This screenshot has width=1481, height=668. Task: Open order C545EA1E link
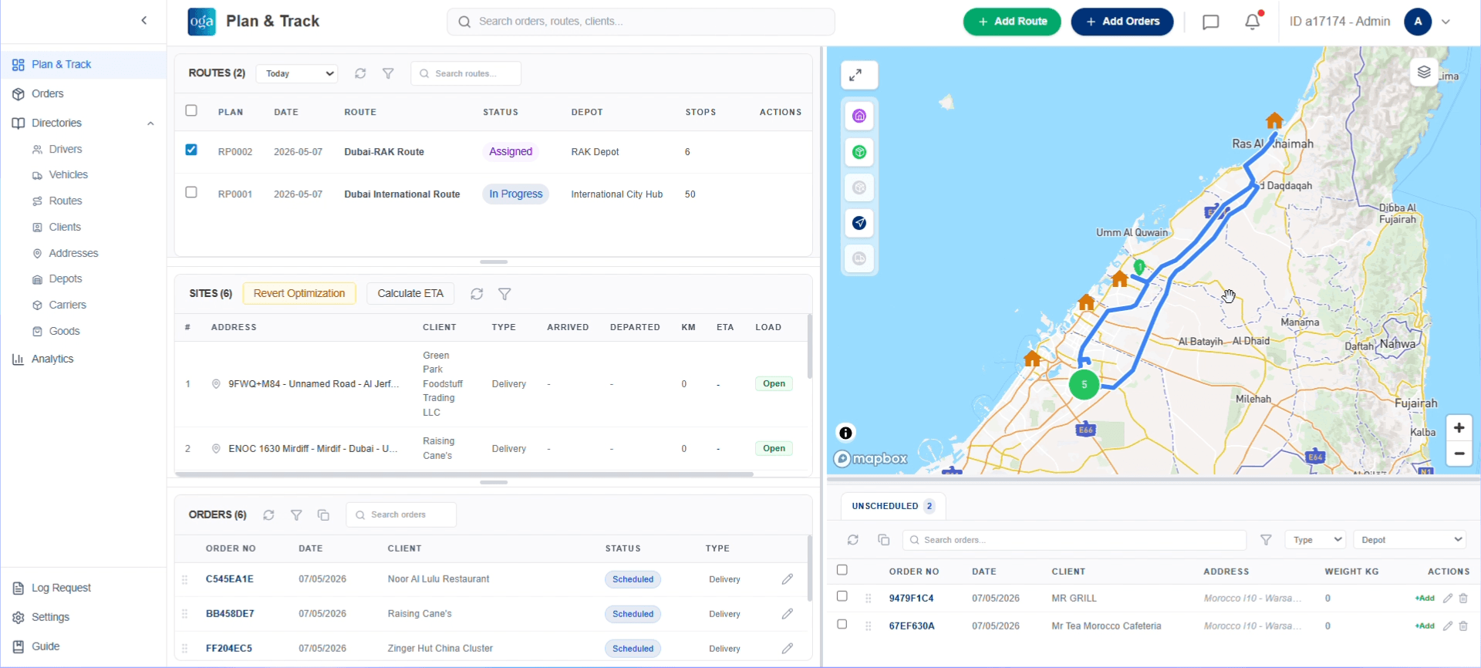tap(229, 579)
